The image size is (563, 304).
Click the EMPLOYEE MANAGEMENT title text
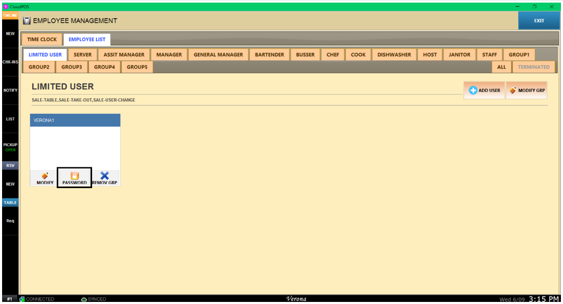pyautogui.click(x=75, y=21)
